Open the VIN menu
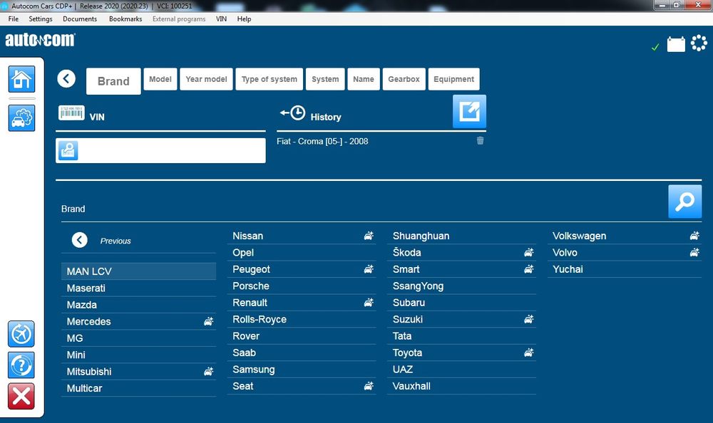 (222, 19)
